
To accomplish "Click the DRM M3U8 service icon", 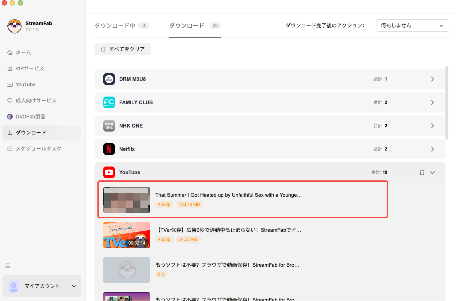I will click(x=109, y=79).
